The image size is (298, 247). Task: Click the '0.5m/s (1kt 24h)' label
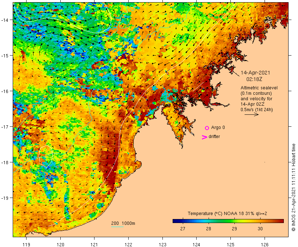[257, 110]
